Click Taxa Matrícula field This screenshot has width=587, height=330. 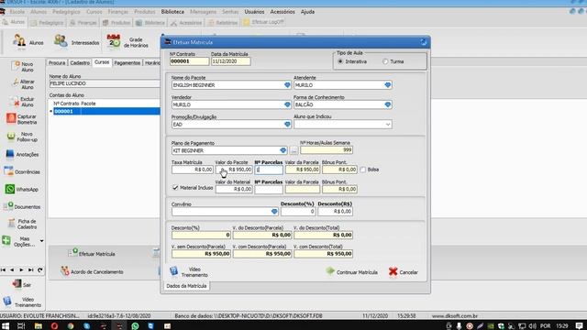click(193, 170)
